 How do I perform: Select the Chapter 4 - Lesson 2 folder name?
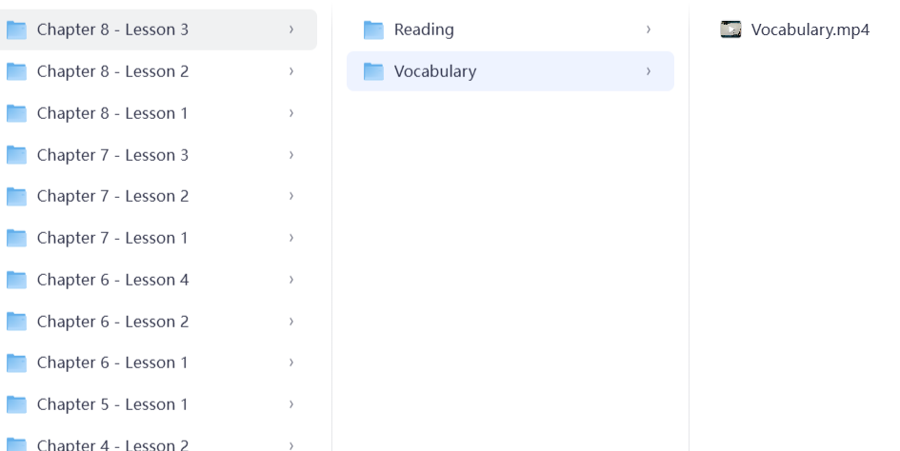tap(112, 444)
